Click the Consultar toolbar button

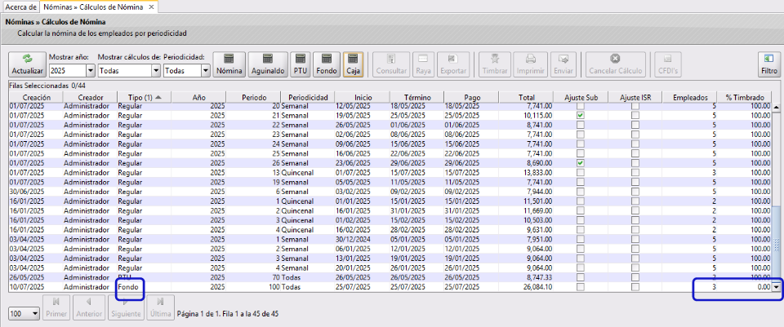[391, 64]
